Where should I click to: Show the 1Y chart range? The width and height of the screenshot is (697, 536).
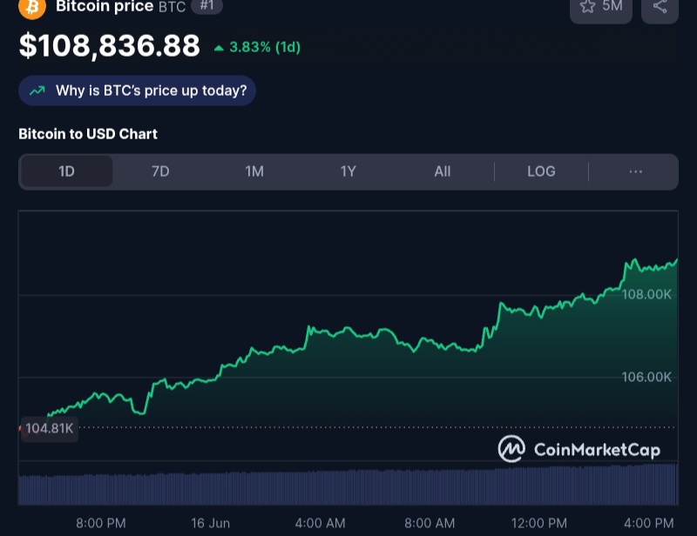coord(348,171)
